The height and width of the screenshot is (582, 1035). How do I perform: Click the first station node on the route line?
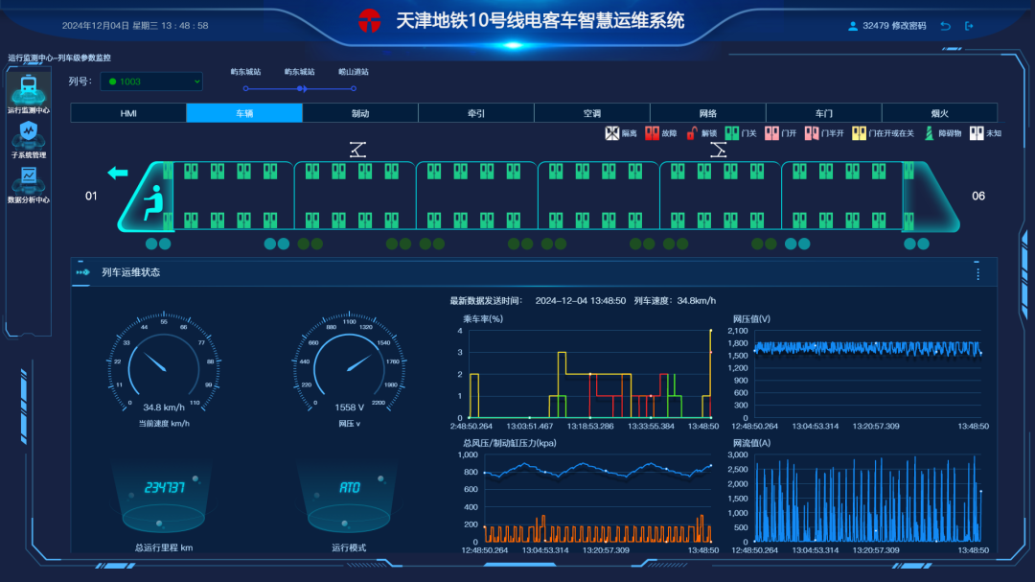(245, 88)
